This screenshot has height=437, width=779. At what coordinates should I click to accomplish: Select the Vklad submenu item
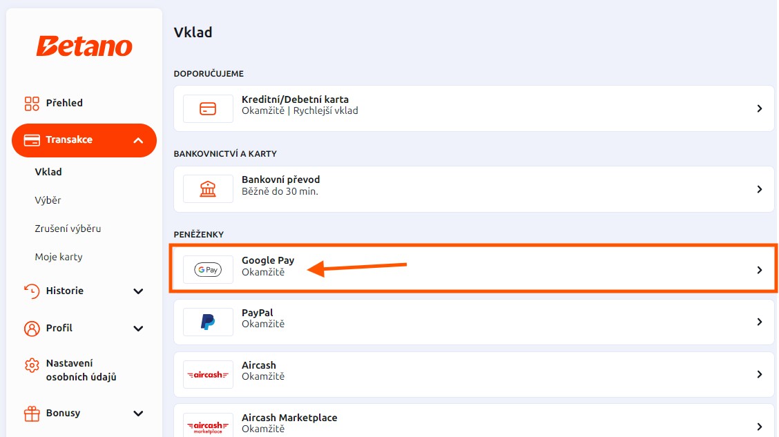pos(48,172)
